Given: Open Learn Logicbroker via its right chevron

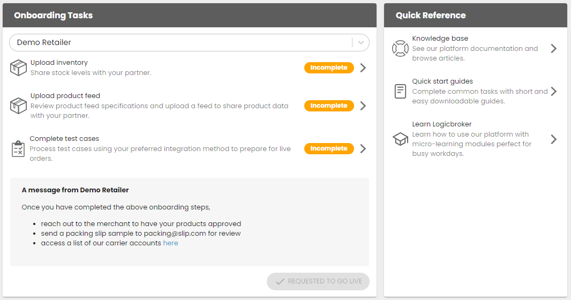Looking at the screenshot, I should click(553, 139).
